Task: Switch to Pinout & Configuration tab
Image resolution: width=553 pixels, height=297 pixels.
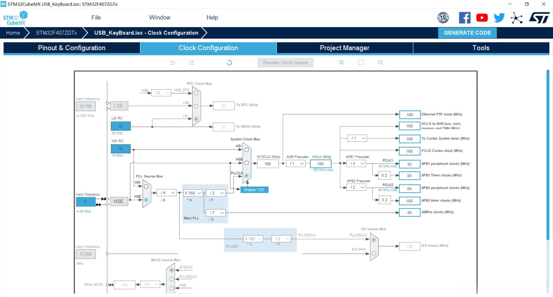Action: pyautogui.click(x=72, y=48)
